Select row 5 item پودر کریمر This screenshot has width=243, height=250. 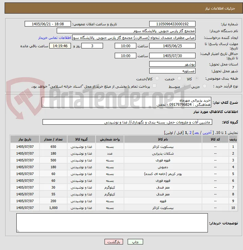[163, 174]
